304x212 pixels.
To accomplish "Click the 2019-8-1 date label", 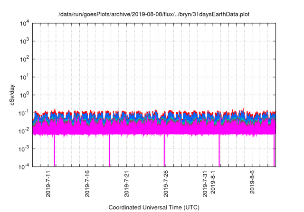I will pyautogui.click(x=213, y=182).
